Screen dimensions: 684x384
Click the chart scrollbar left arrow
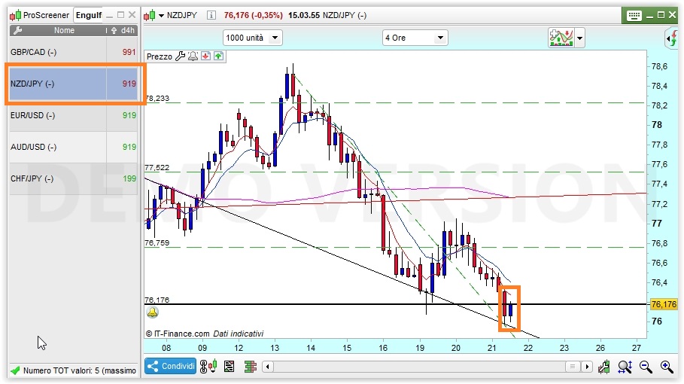point(268,367)
